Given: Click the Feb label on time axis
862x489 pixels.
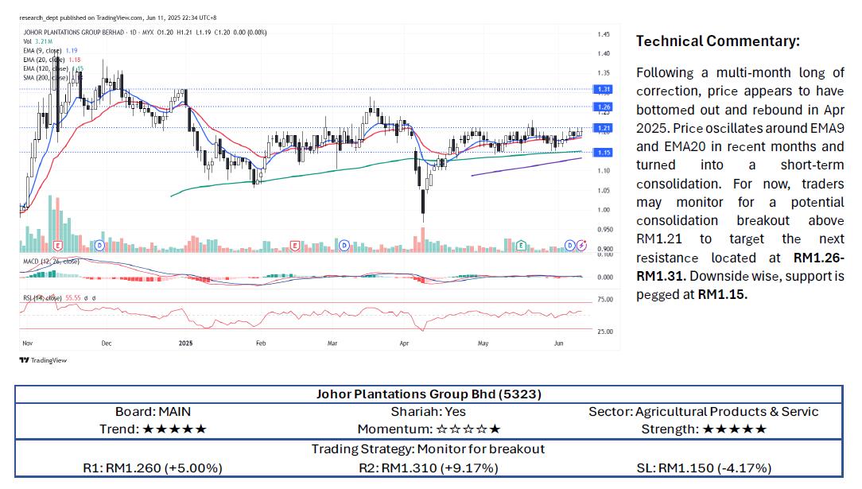Looking at the screenshot, I should 261,343.
